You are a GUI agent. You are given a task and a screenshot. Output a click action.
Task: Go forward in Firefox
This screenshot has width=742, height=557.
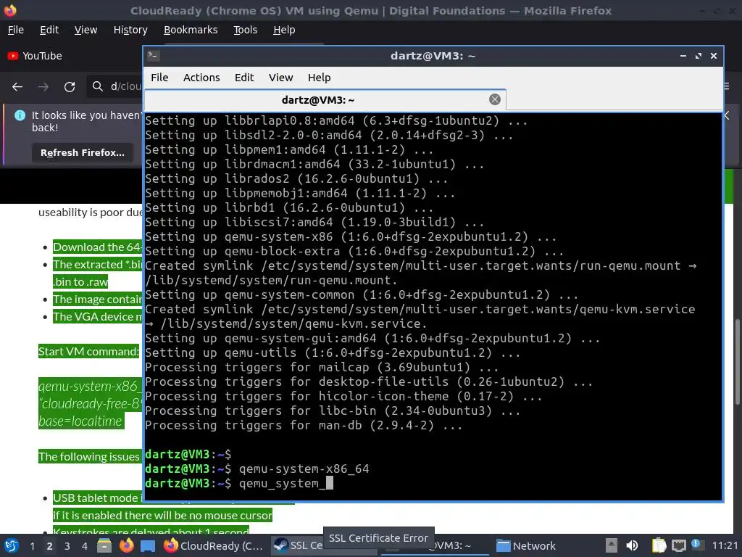point(43,87)
